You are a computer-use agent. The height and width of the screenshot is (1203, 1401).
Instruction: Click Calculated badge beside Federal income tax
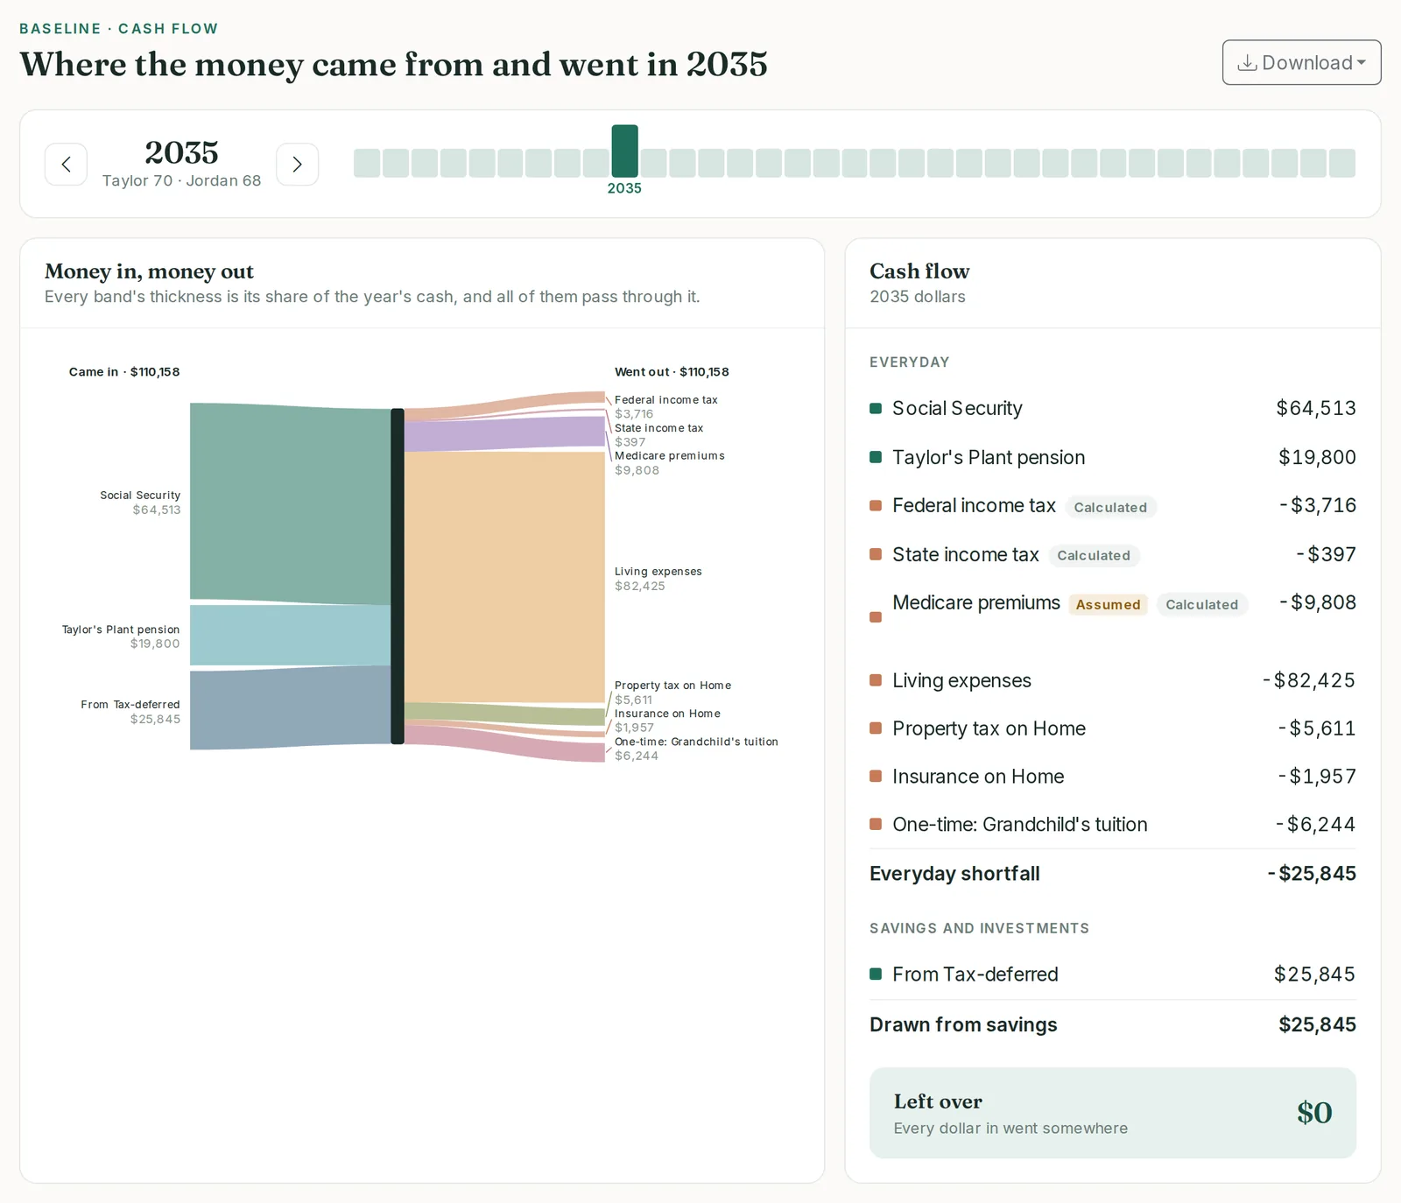pyautogui.click(x=1110, y=507)
